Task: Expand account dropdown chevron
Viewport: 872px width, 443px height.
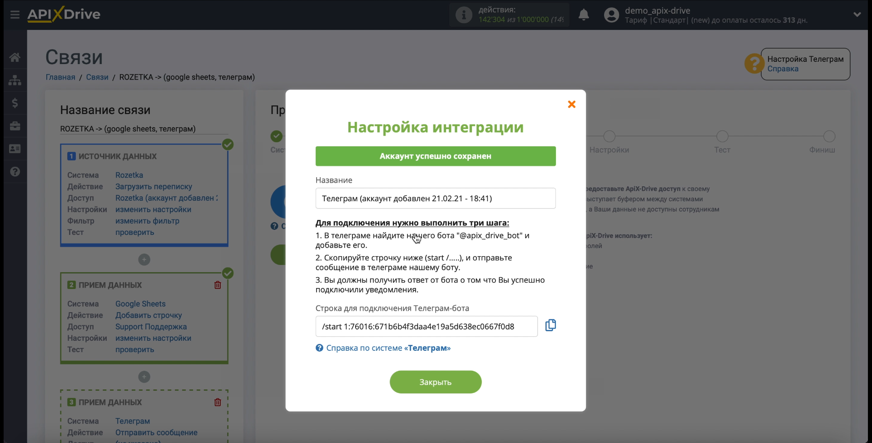Action: tap(857, 15)
